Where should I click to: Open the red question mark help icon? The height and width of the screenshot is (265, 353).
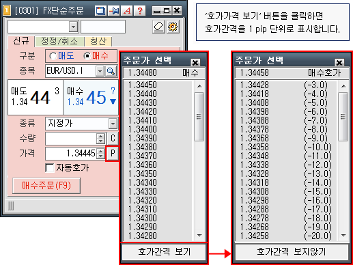(140, 10)
